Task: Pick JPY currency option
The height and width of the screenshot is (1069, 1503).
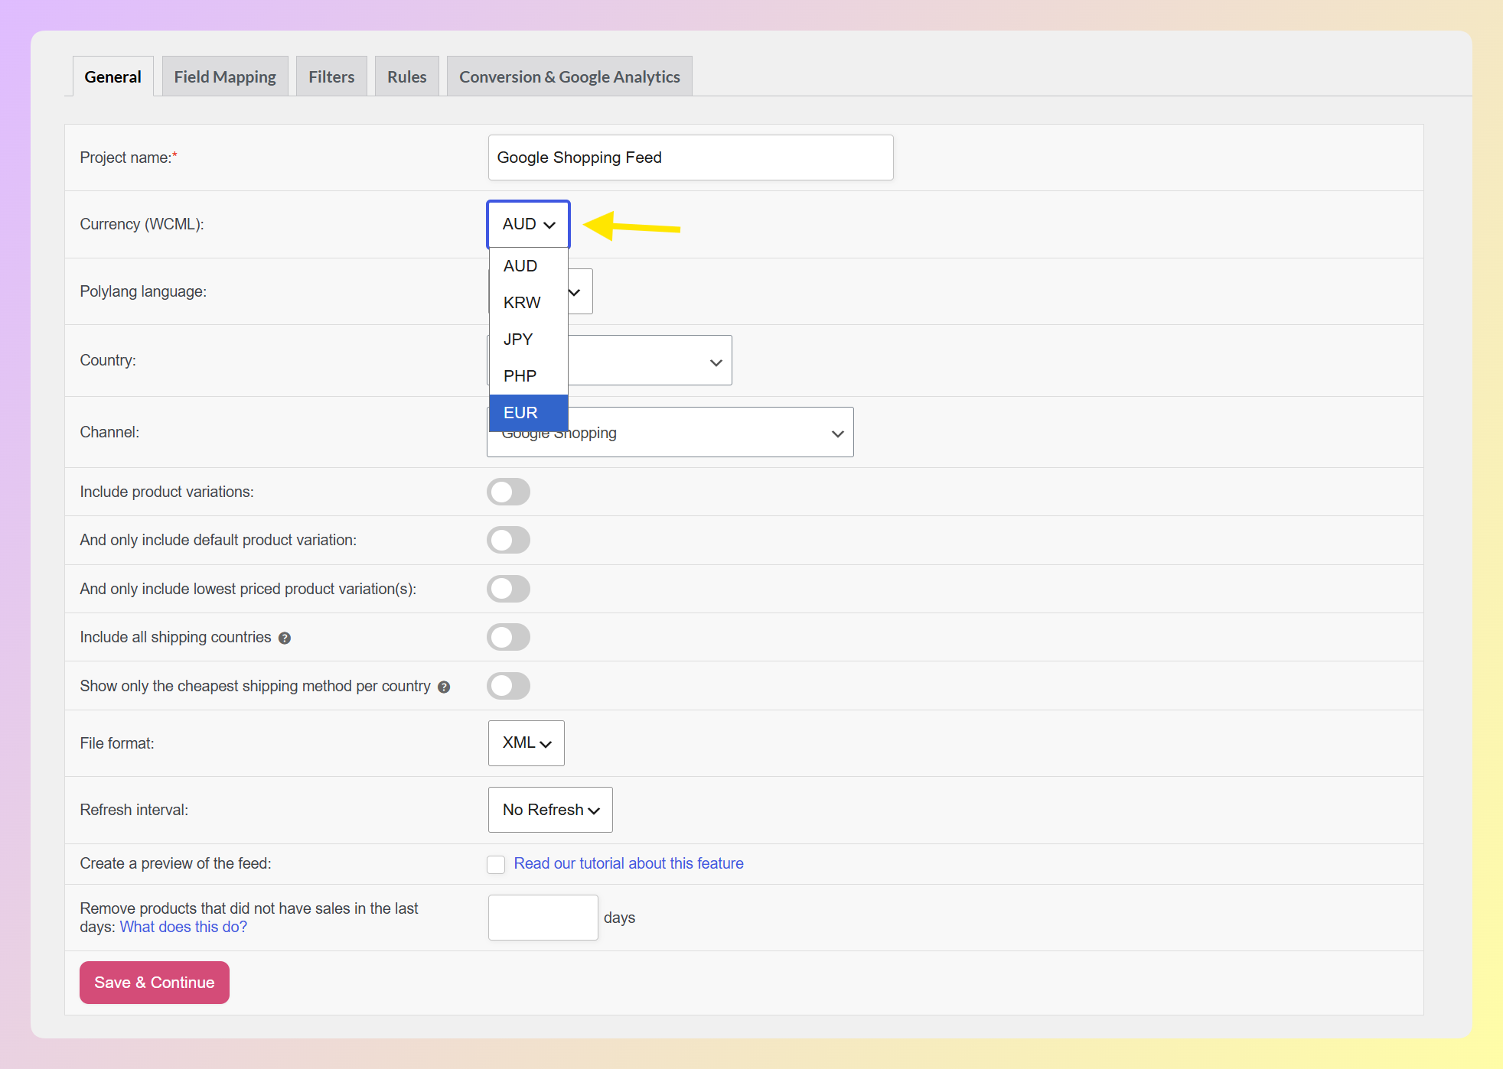Action: pyautogui.click(x=529, y=340)
